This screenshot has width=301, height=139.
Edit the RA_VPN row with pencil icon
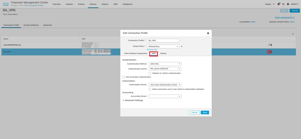pos(269,52)
